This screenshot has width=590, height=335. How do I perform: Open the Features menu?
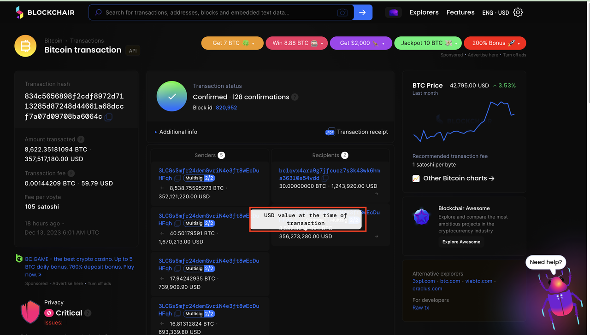tap(460, 12)
